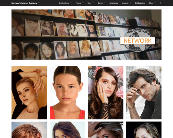Expand the Kids menu
This screenshot has width=173, height=138.
[91, 3]
